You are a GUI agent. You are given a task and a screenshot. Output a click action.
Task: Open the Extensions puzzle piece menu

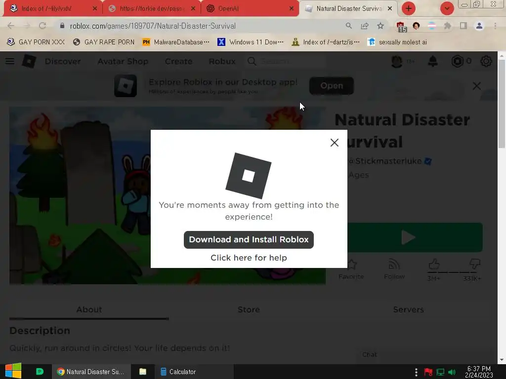tap(447, 26)
